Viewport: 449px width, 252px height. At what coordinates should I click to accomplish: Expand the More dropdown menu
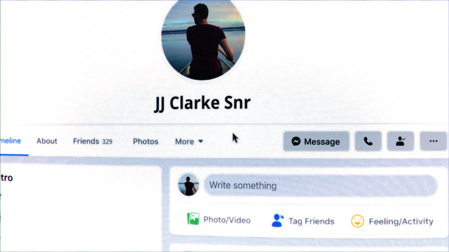tap(189, 141)
